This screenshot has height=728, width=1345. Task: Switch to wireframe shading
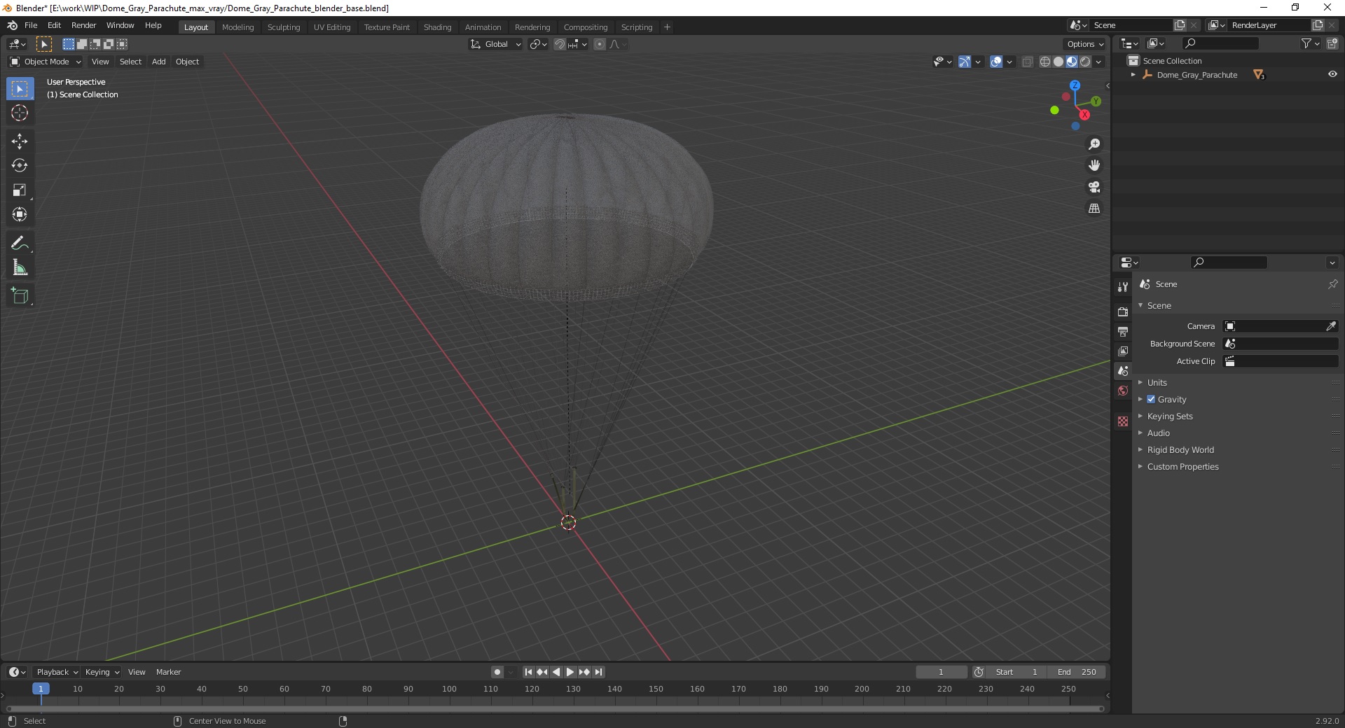1045,62
